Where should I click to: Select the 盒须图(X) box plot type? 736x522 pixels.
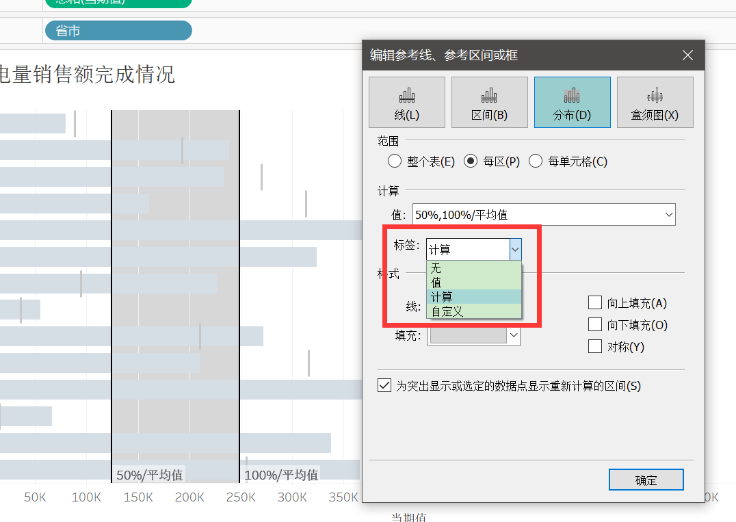click(x=655, y=103)
